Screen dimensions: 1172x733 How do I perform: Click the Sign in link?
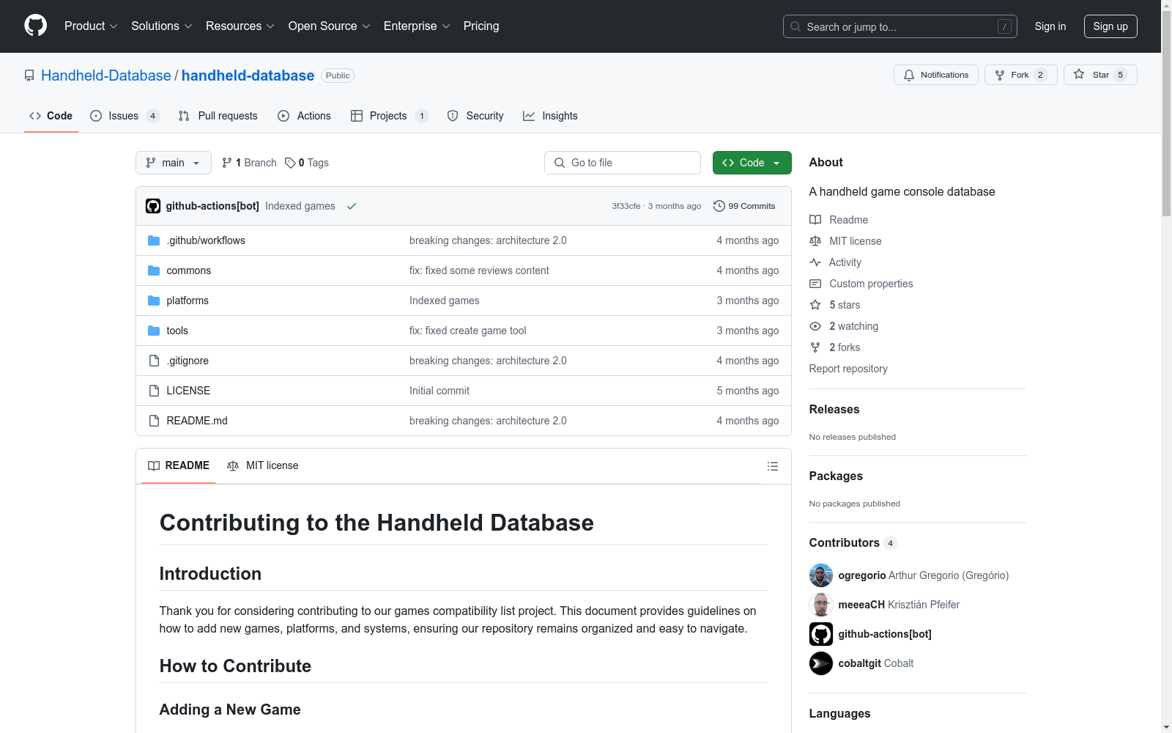tap(1050, 26)
